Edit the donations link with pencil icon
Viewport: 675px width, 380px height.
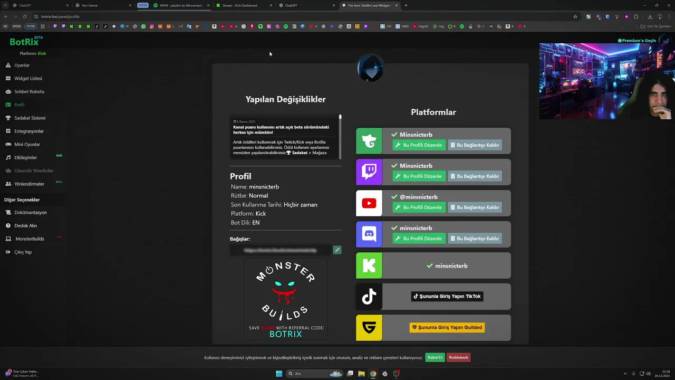coord(337,250)
